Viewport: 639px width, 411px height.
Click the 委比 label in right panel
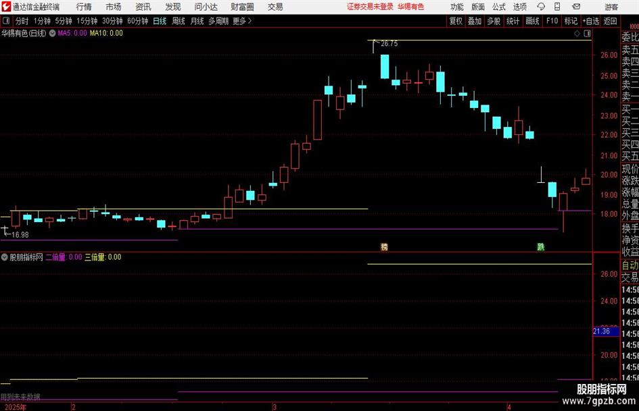pos(630,37)
